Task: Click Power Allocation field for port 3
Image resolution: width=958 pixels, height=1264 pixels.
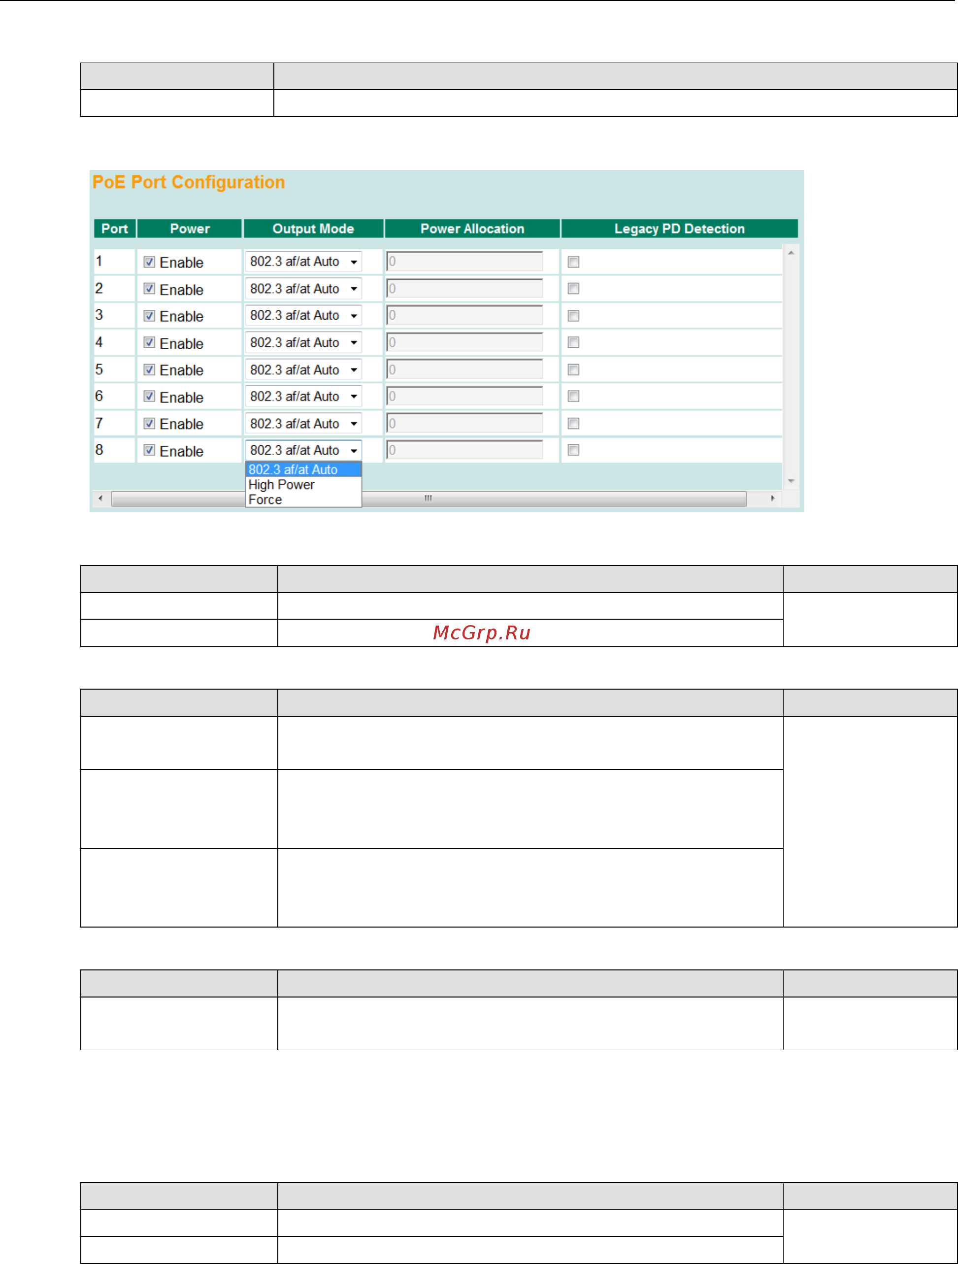Action: [464, 315]
